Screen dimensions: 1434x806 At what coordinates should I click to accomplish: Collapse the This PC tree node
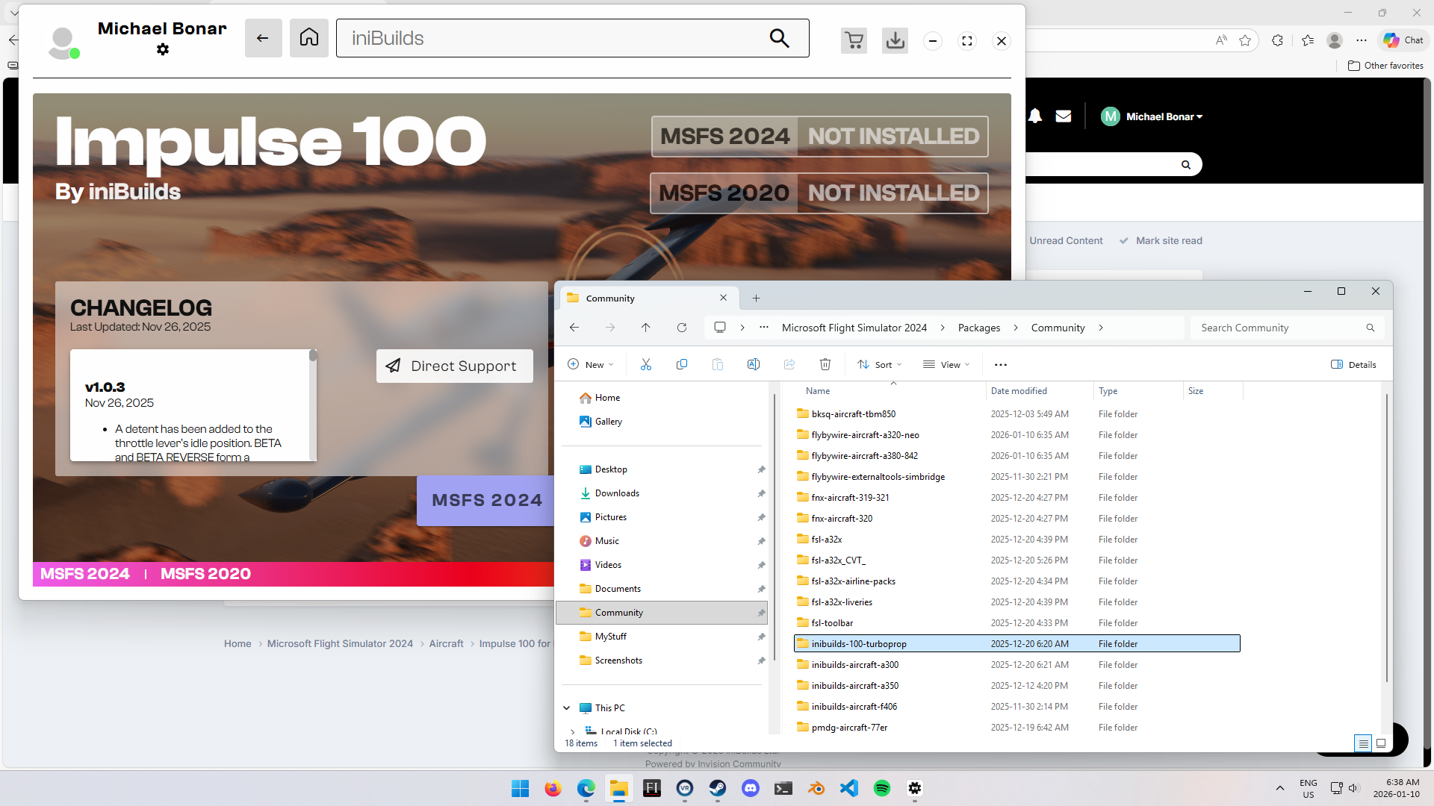click(566, 707)
